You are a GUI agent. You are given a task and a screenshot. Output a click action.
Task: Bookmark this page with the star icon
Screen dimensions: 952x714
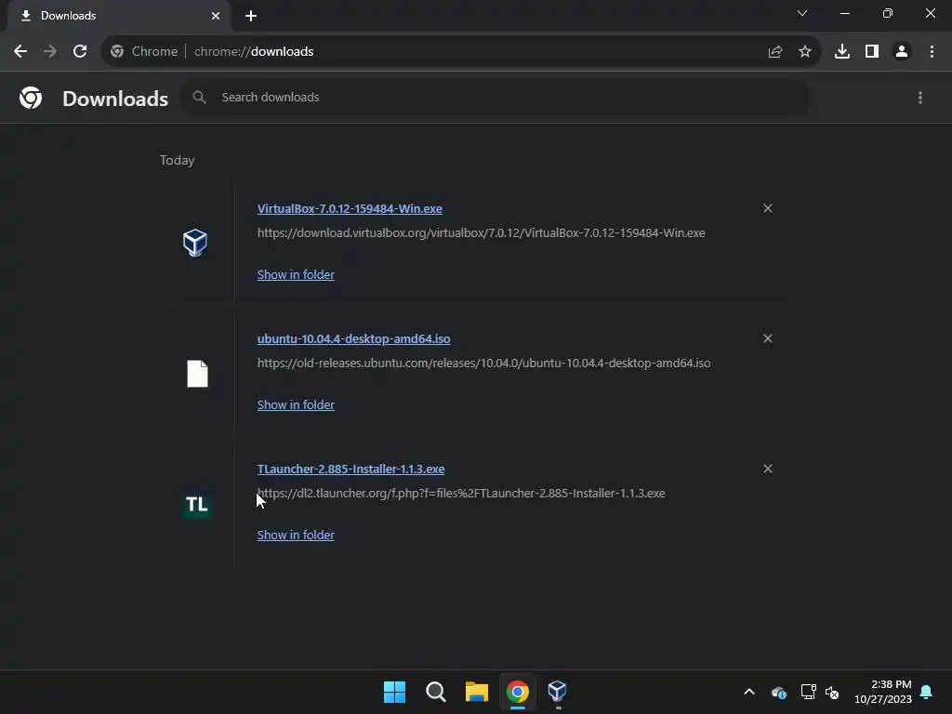pos(805,52)
